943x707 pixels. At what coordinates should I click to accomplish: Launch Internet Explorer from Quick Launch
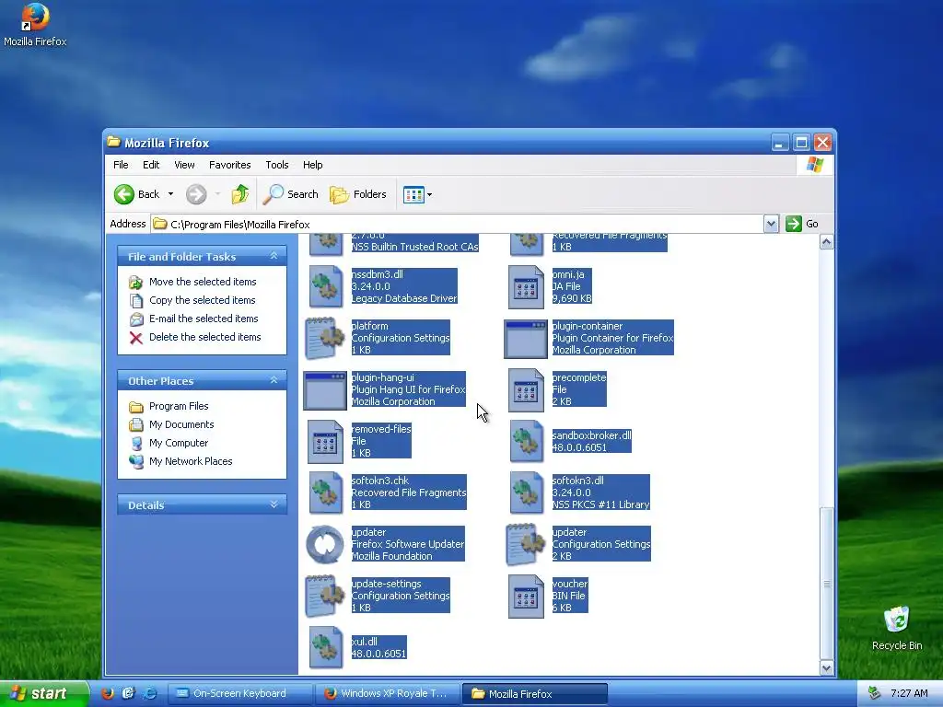tap(148, 693)
